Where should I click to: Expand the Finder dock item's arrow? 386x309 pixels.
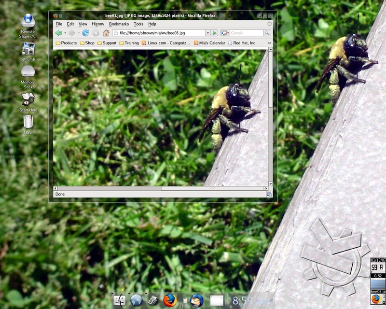(112, 293)
